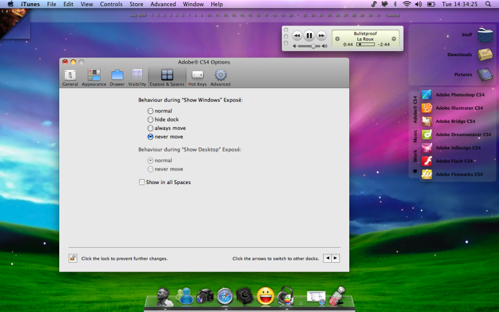Open the Store menu
This screenshot has height=312, width=499.
click(x=136, y=4)
